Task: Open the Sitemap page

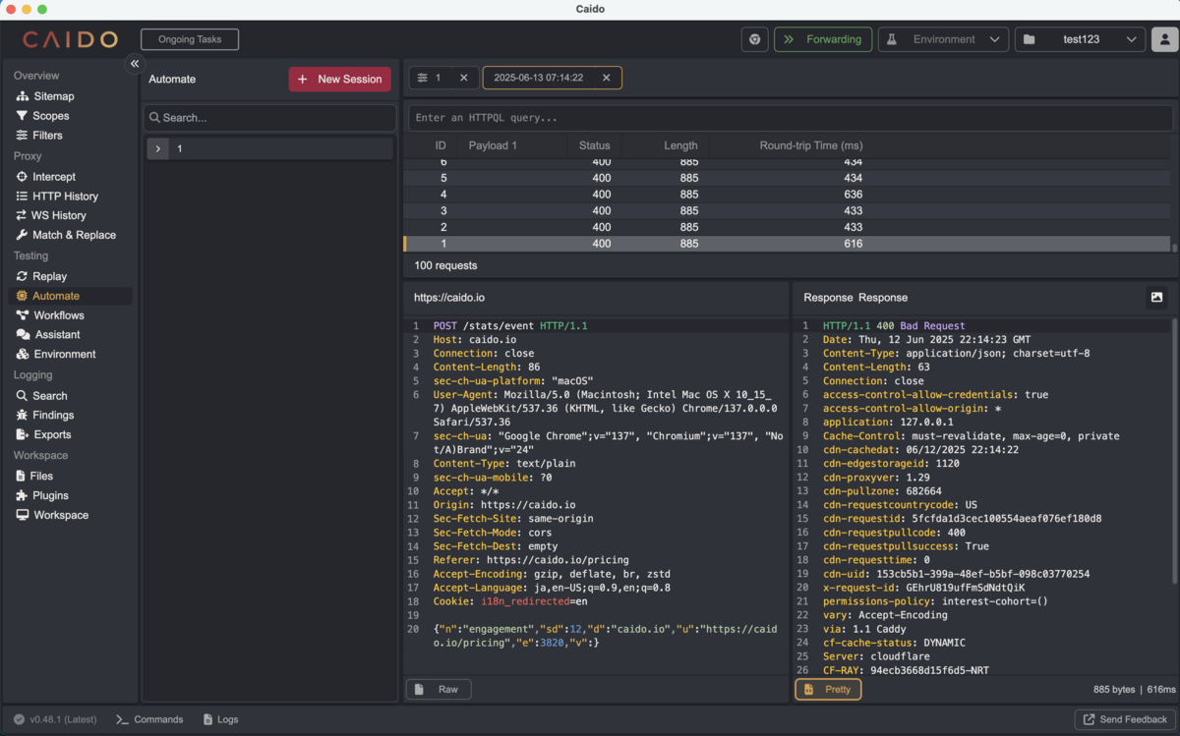Action: 53,96
